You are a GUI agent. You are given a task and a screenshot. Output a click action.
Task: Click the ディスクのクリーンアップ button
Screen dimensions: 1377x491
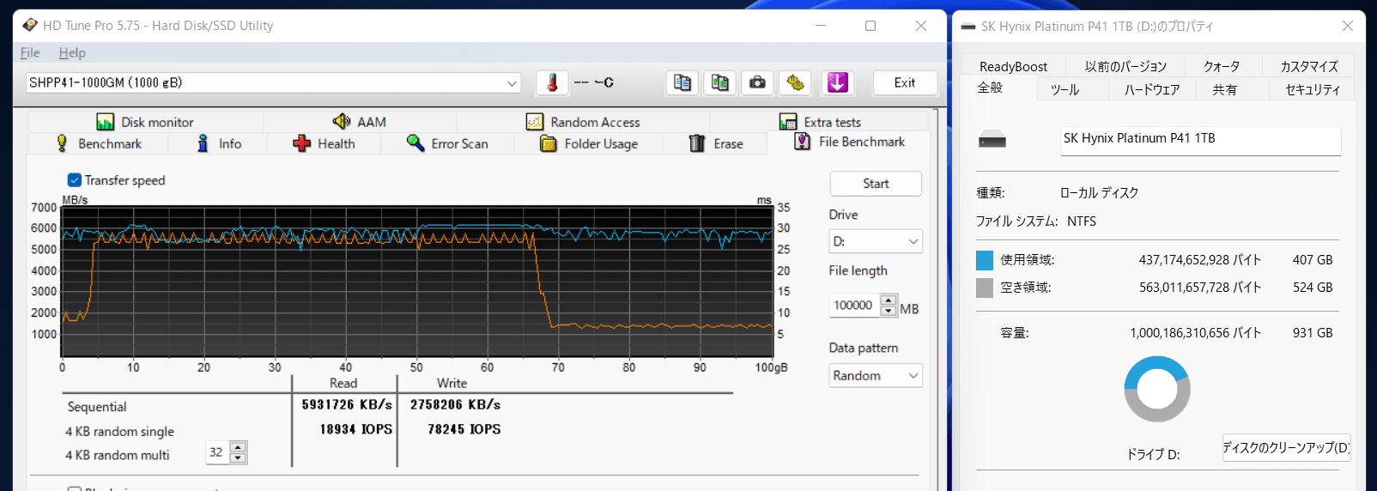1286,447
